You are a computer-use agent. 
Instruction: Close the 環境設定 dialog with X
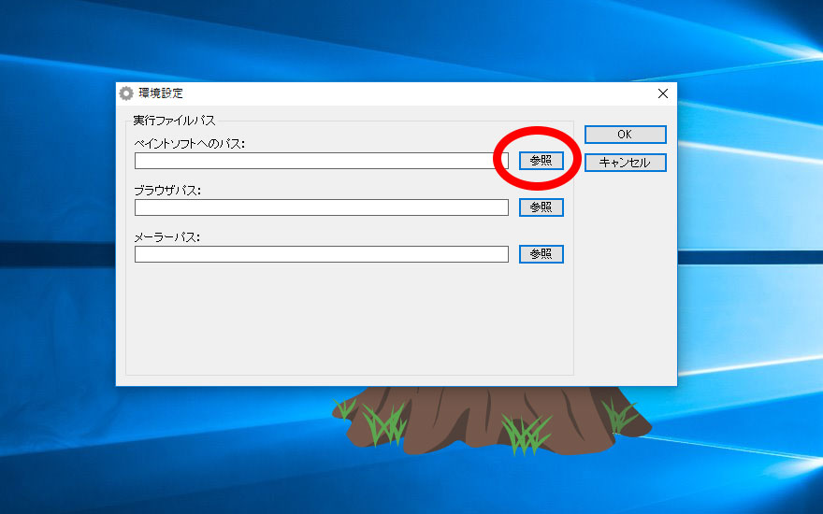tap(663, 93)
